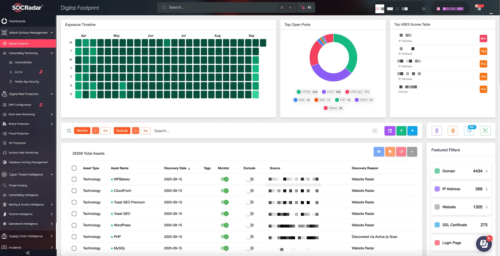Viewport: 500px width, 256px height.
Task: Click the HTTP purple legend swatch
Action: (324, 92)
